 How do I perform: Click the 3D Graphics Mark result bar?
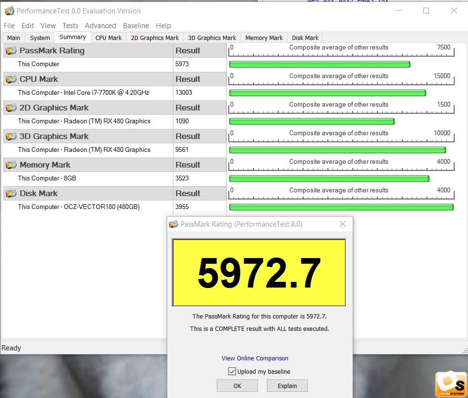coord(337,150)
